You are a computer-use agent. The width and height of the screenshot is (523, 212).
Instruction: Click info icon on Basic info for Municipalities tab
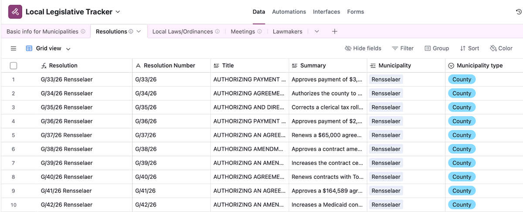click(x=83, y=31)
